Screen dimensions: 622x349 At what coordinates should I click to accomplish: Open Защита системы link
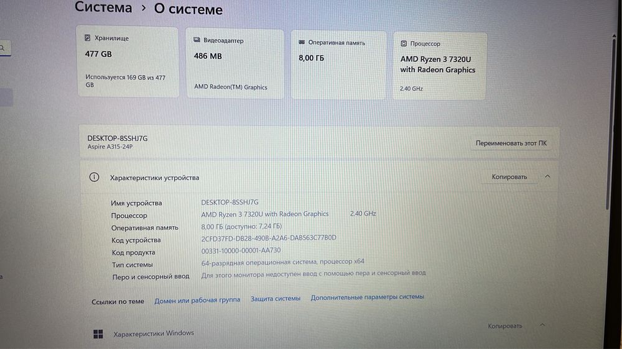click(x=276, y=298)
